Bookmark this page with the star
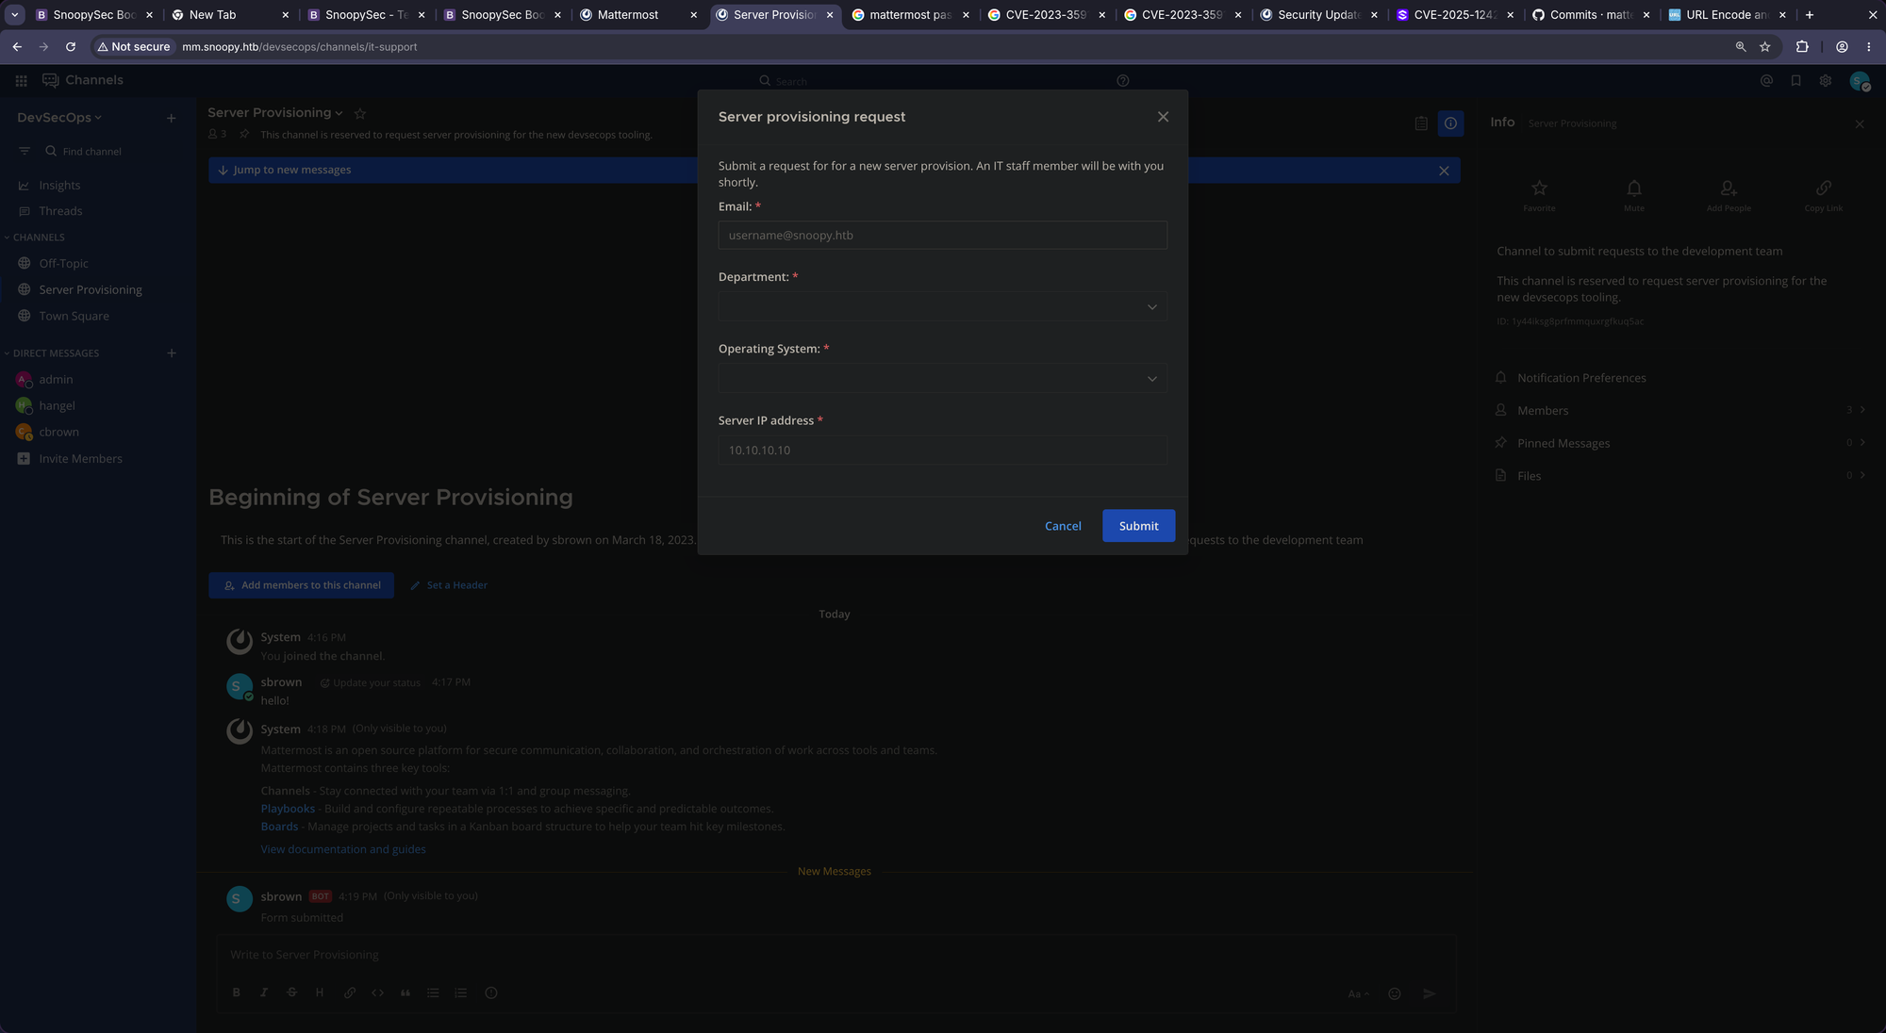 [1765, 46]
